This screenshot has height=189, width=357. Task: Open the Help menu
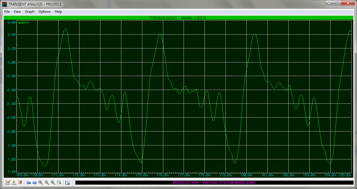pos(58,12)
